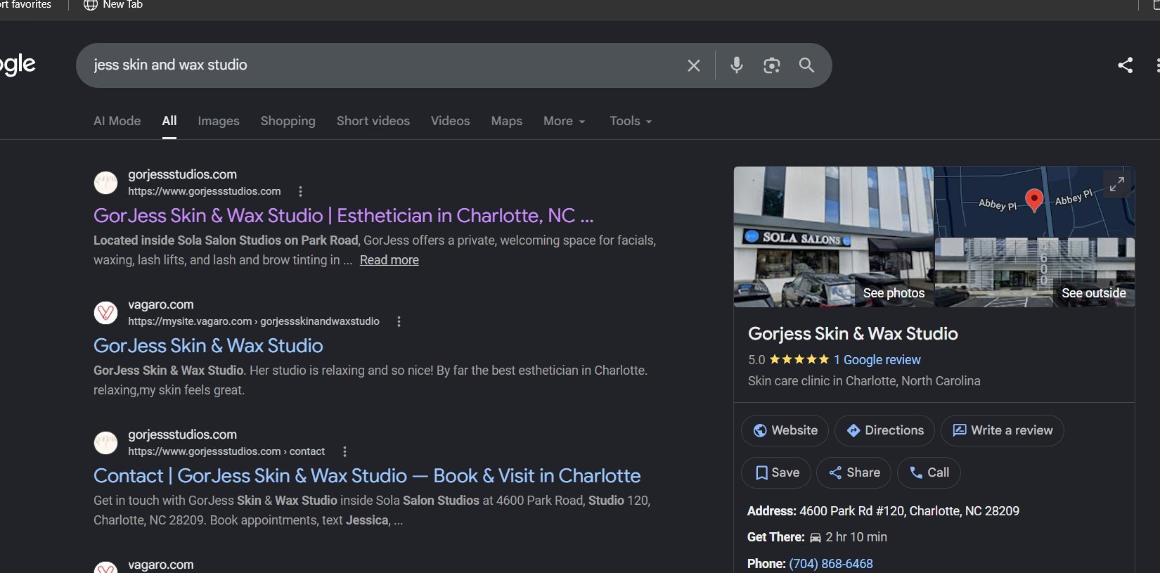Open the 1 Google review link
This screenshot has height=573, width=1160.
pyautogui.click(x=877, y=360)
